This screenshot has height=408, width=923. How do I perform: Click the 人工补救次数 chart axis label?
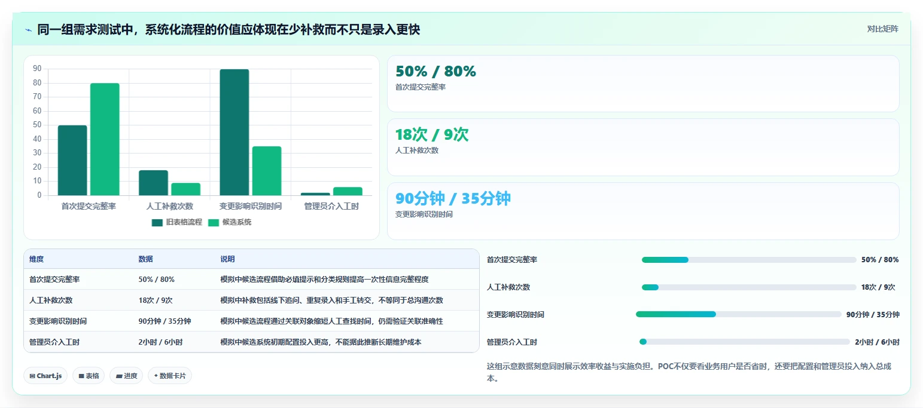[169, 206]
